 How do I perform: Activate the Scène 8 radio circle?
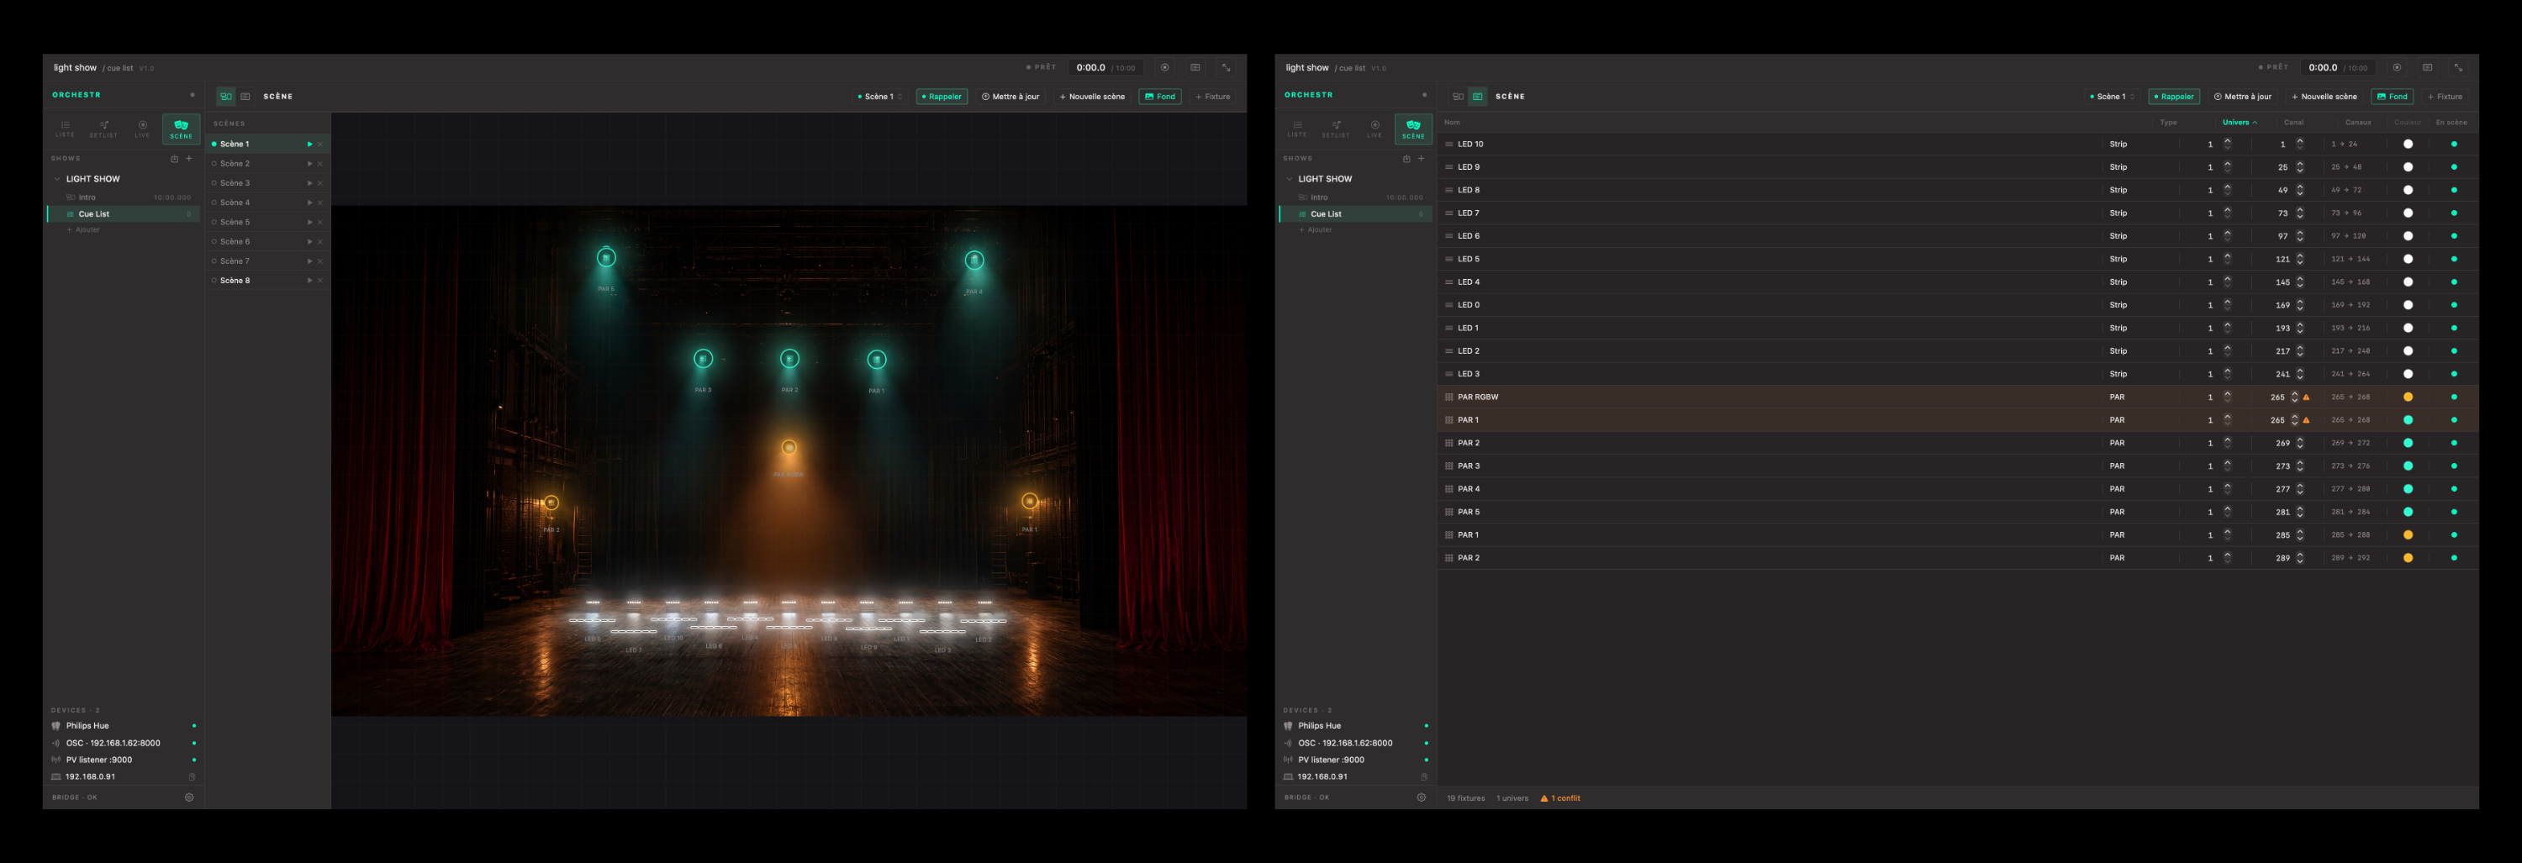coord(214,281)
